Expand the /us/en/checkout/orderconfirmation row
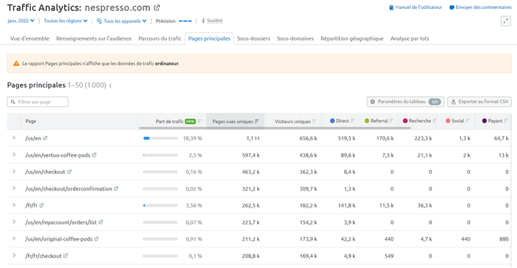 14,188
